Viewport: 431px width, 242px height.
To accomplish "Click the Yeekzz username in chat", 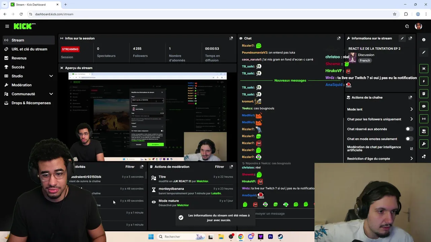I will pos(247,108).
